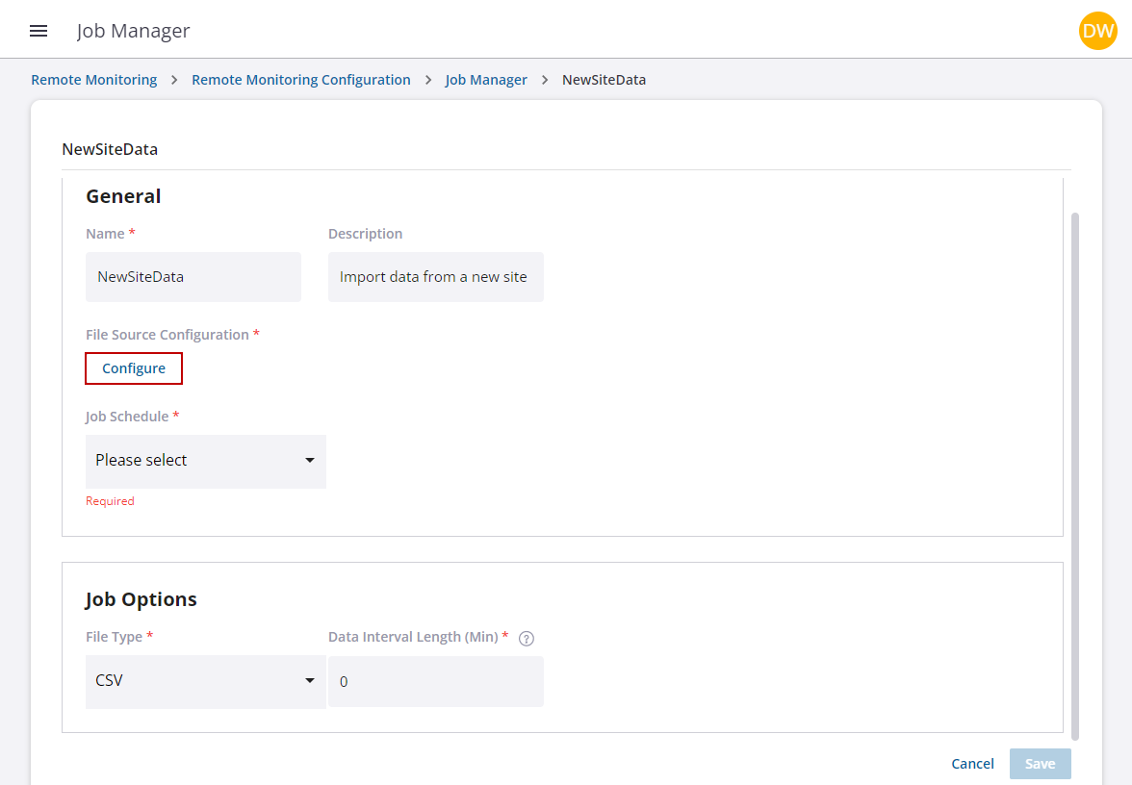Select the Data Interval Length field
The image size is (1132, 785).
coord(435,681)
